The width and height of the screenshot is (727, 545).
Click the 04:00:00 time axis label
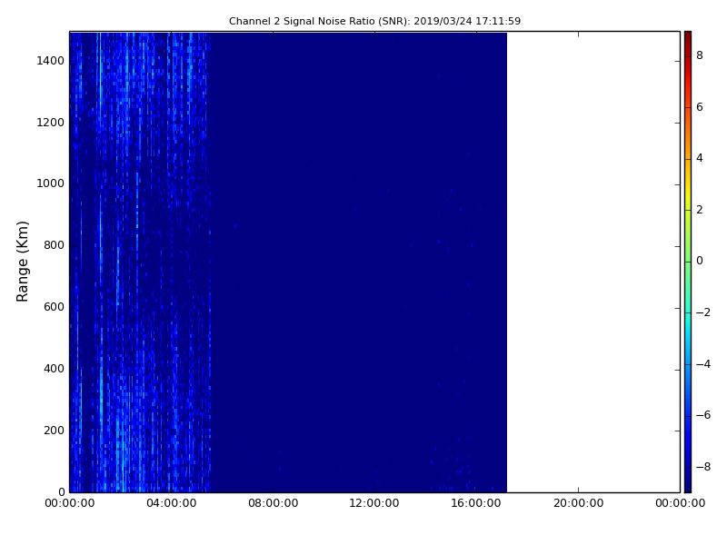coord(171,503)
